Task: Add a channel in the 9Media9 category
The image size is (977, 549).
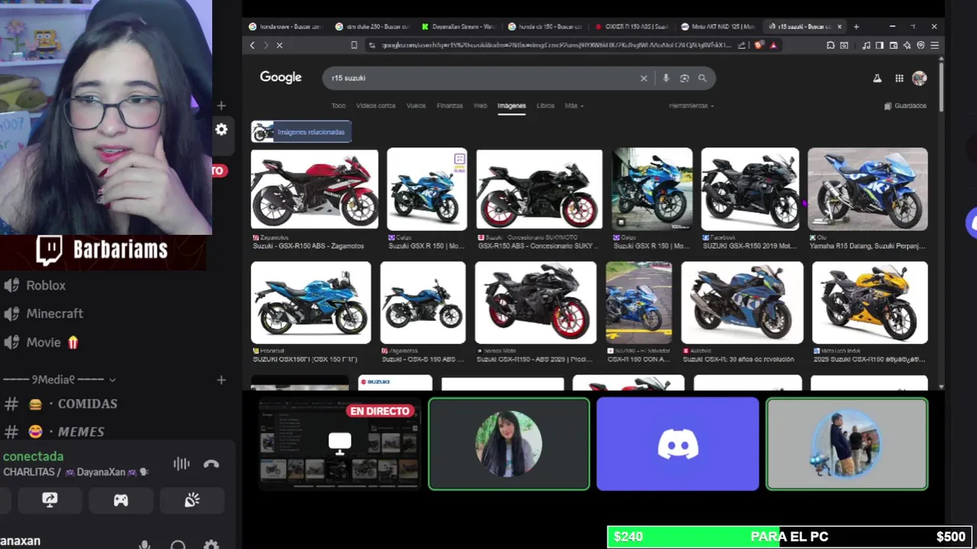Action: (x=221, y=380)
